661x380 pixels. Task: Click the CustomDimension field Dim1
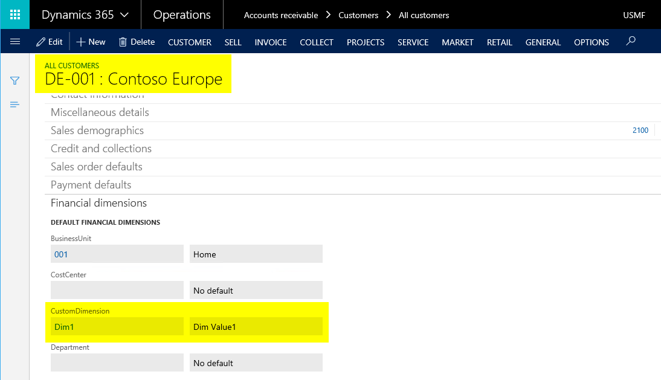117,326
